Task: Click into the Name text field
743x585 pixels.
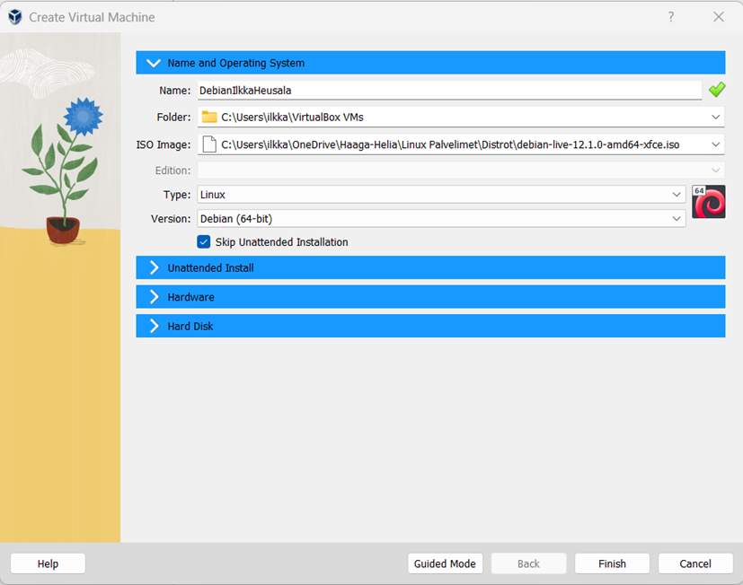Action: pyautogui.click(x=449, y=90)
